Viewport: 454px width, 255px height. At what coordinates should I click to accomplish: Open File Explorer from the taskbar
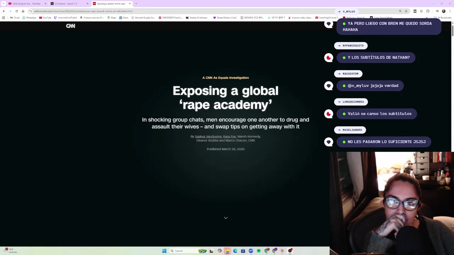pyautogui.click(x=227, y=251)
